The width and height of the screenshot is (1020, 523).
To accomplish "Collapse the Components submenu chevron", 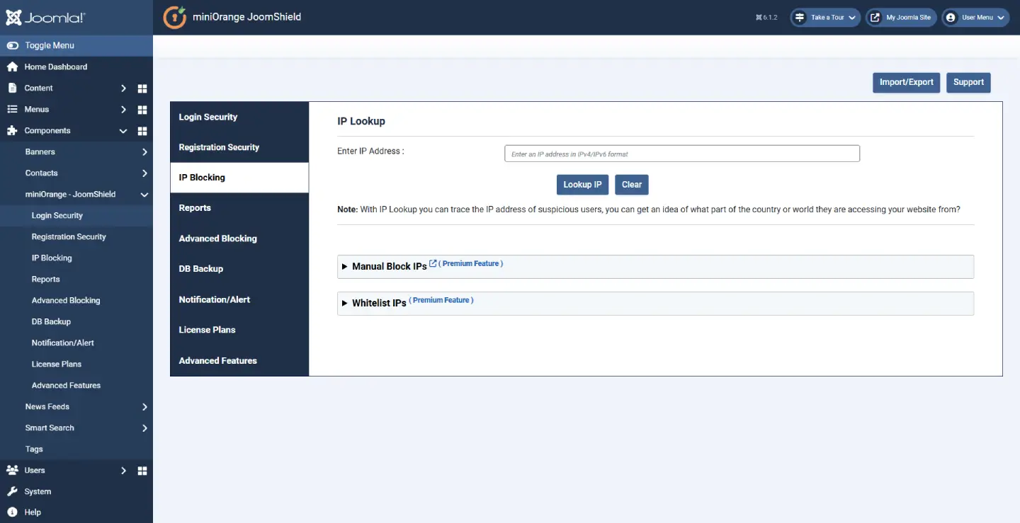I will click(123, 131).
